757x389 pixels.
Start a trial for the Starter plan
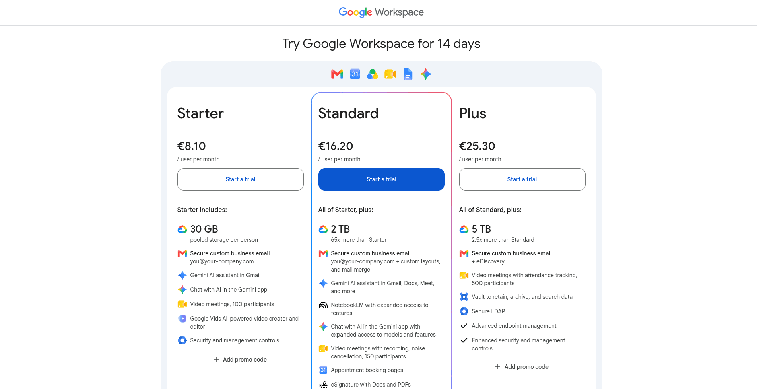click(240, 179)
